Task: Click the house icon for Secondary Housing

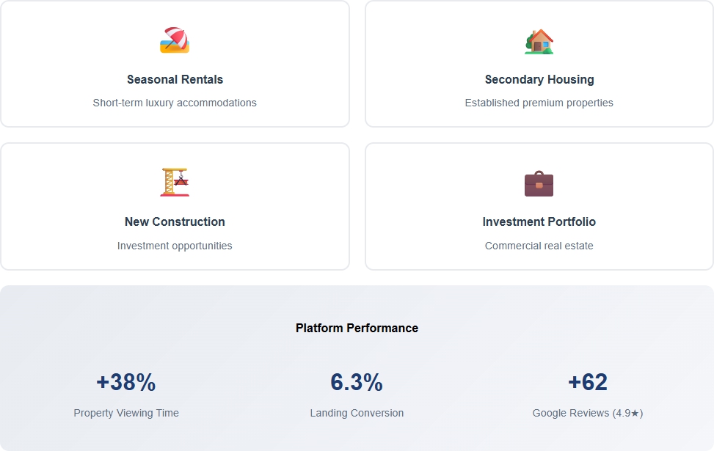Action: [539, 41]
